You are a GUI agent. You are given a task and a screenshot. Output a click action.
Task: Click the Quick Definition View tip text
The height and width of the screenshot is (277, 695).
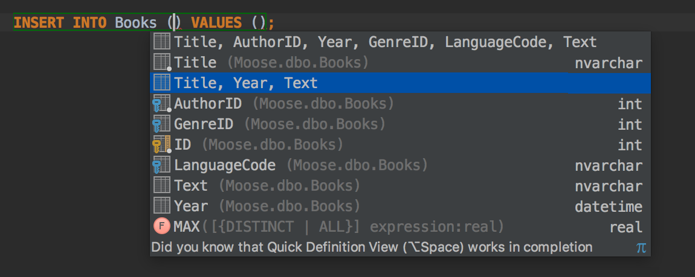click(x=372, y=247)
